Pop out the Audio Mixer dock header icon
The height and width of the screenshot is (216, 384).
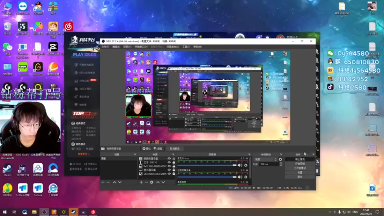249,155
